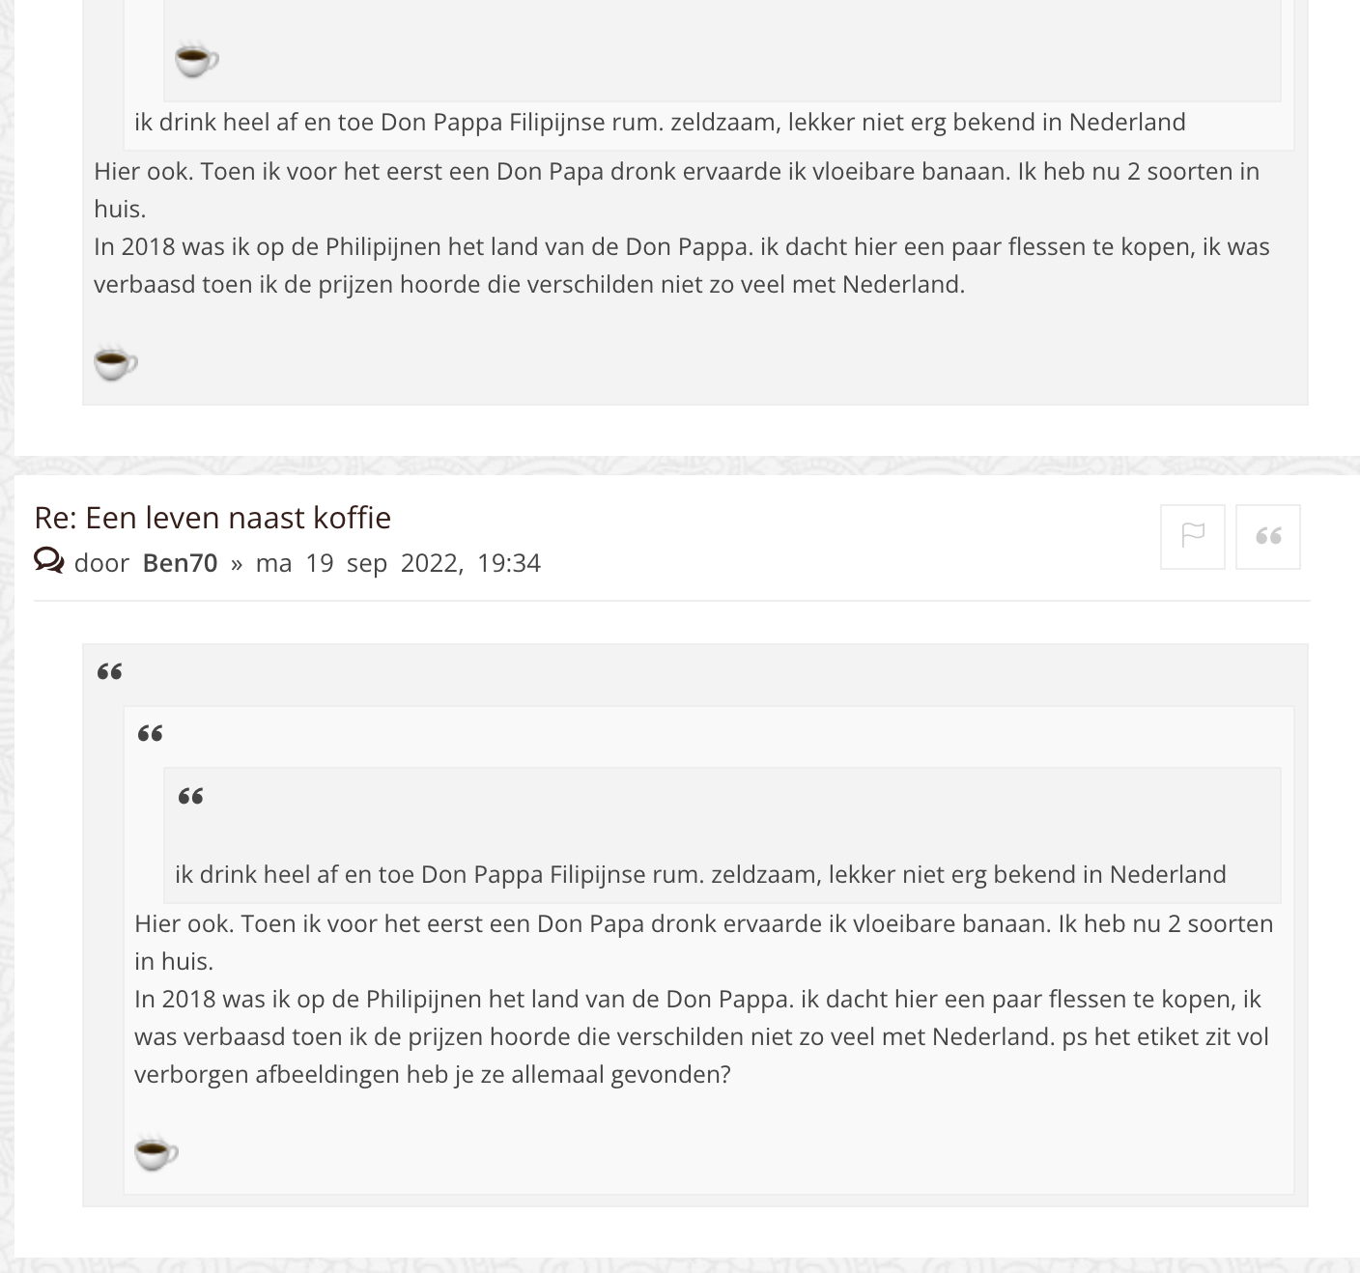Click the '»' separator after Ben70
The image size is (1360, 1273).
click(237, 564)
